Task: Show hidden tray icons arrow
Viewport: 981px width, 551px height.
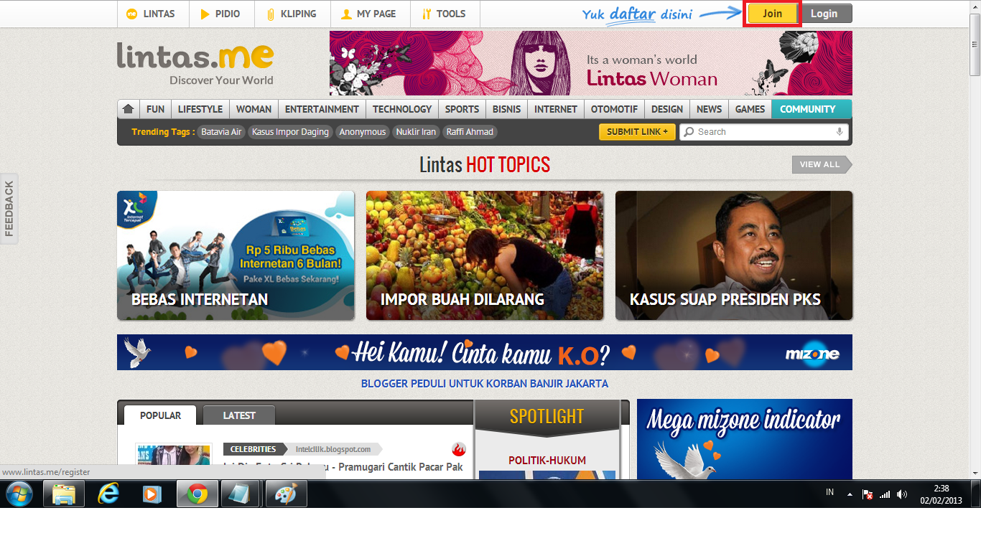Action: 850,494
